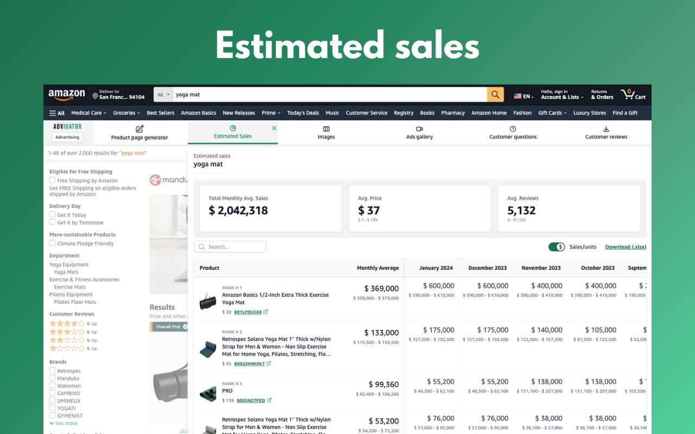Click the US flag language icon
Image resolution: width=695 pixels, height=434 pixels.
(x=517, y=96)
